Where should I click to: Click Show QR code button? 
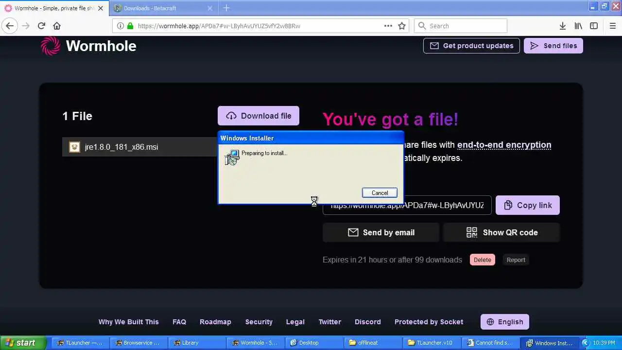pos(501,232)
